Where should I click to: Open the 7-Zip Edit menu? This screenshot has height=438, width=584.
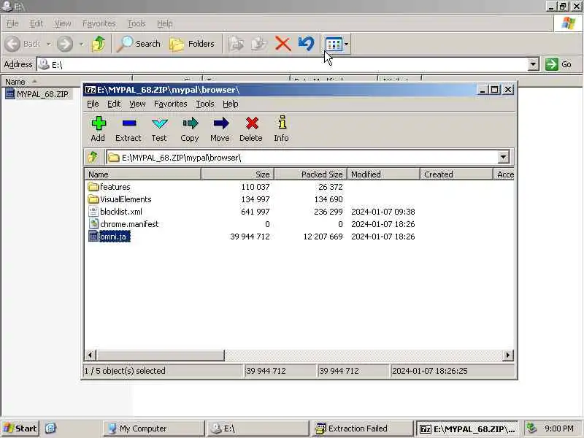click(x=114, y=104)
